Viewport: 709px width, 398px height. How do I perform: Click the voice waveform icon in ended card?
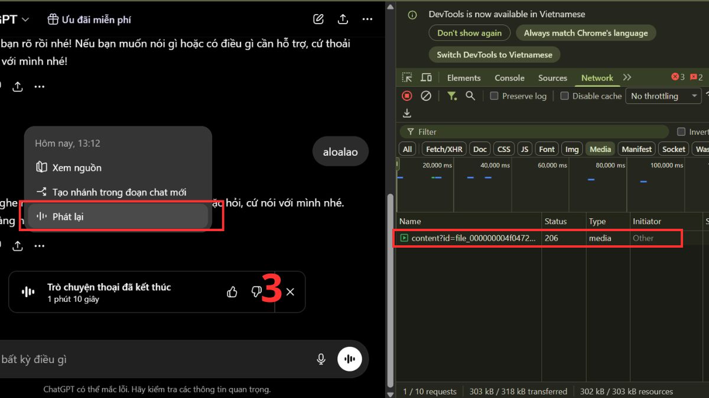coord(28,291)
